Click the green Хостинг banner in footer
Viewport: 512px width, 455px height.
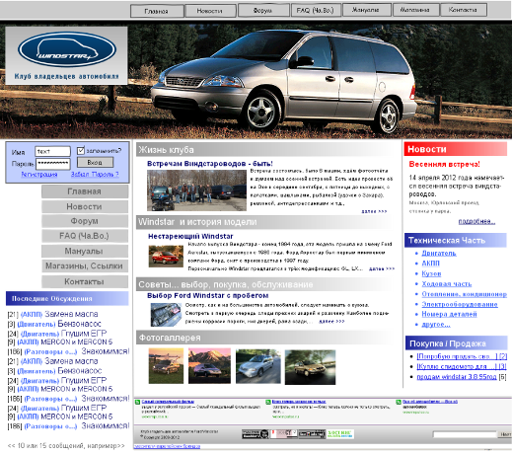point(340,434)
